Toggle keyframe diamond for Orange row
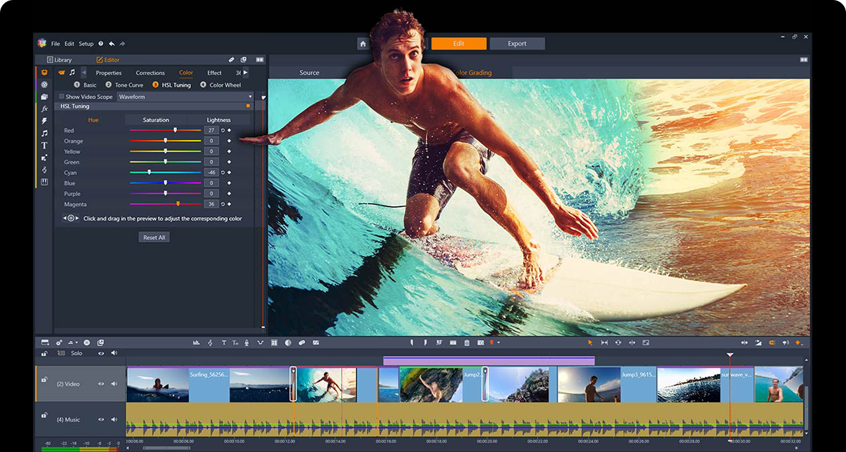The height and width of the screenshot is (452, 846). click(x=230, y=141)
